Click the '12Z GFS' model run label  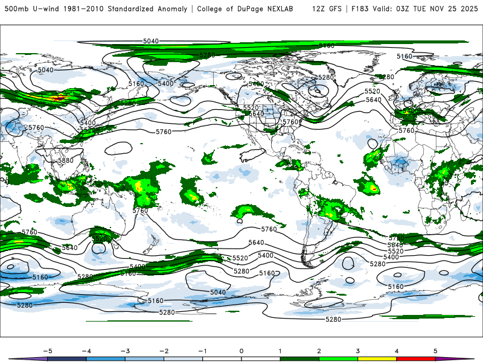click(x=327, y=8)
